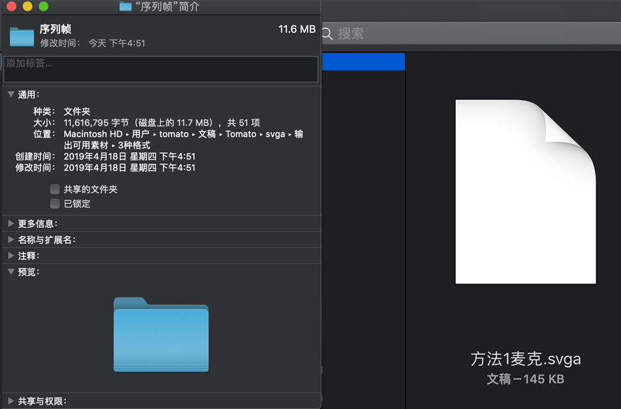Image resolution: width=621 pixels, height=409 pixels.
Task: Click the 文稿 – 145 KB file details
Action: point(525,379)
